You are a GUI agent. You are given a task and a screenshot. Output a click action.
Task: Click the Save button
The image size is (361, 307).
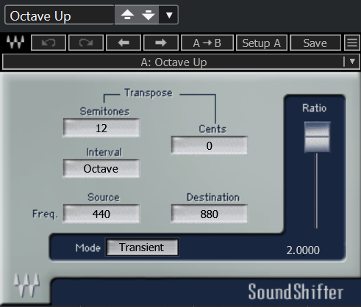point(315,43)
